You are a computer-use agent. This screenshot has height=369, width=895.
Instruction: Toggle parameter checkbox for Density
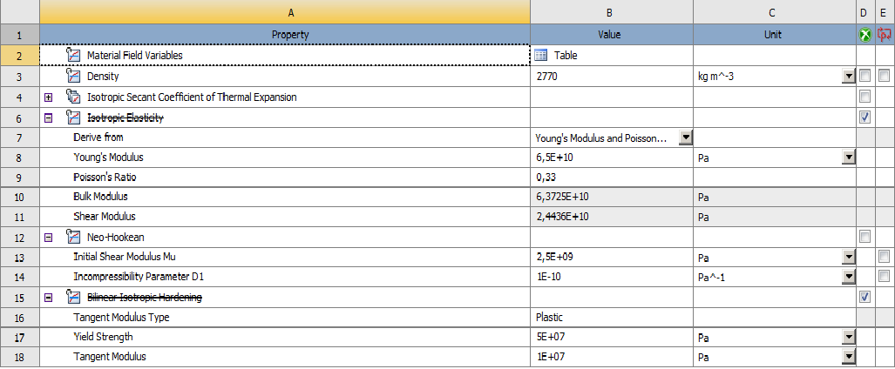click(x=885, y=76)
